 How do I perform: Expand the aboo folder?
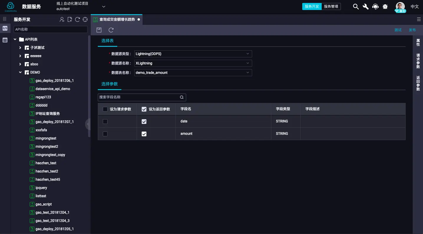click(x=20, y=64)
